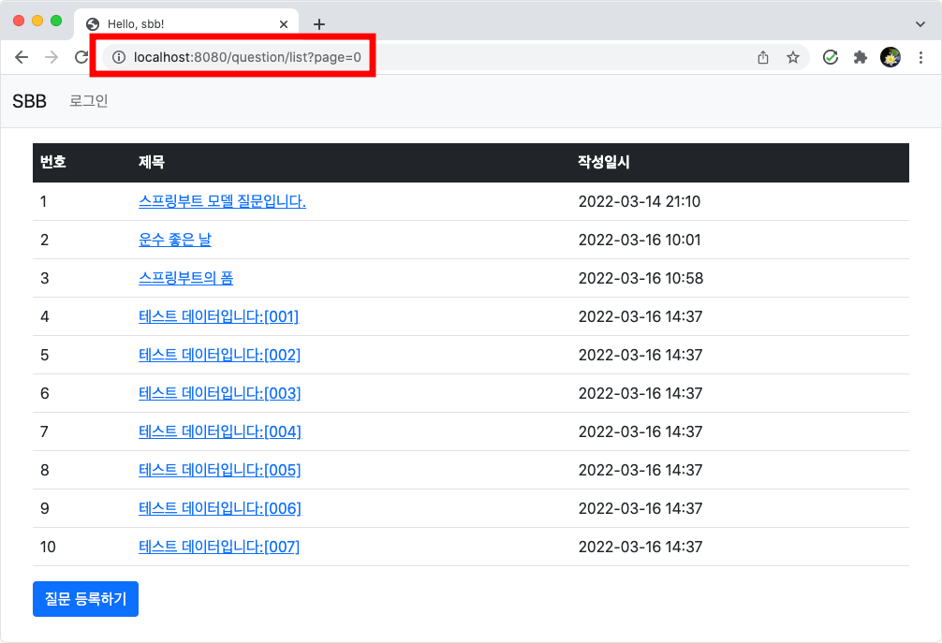Share this page using the share icon
This screenshot has height=643, width=942.
point(763,57)
